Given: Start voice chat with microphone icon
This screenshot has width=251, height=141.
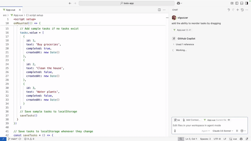Looking at the screenshot, I should [x=175, y=131].
